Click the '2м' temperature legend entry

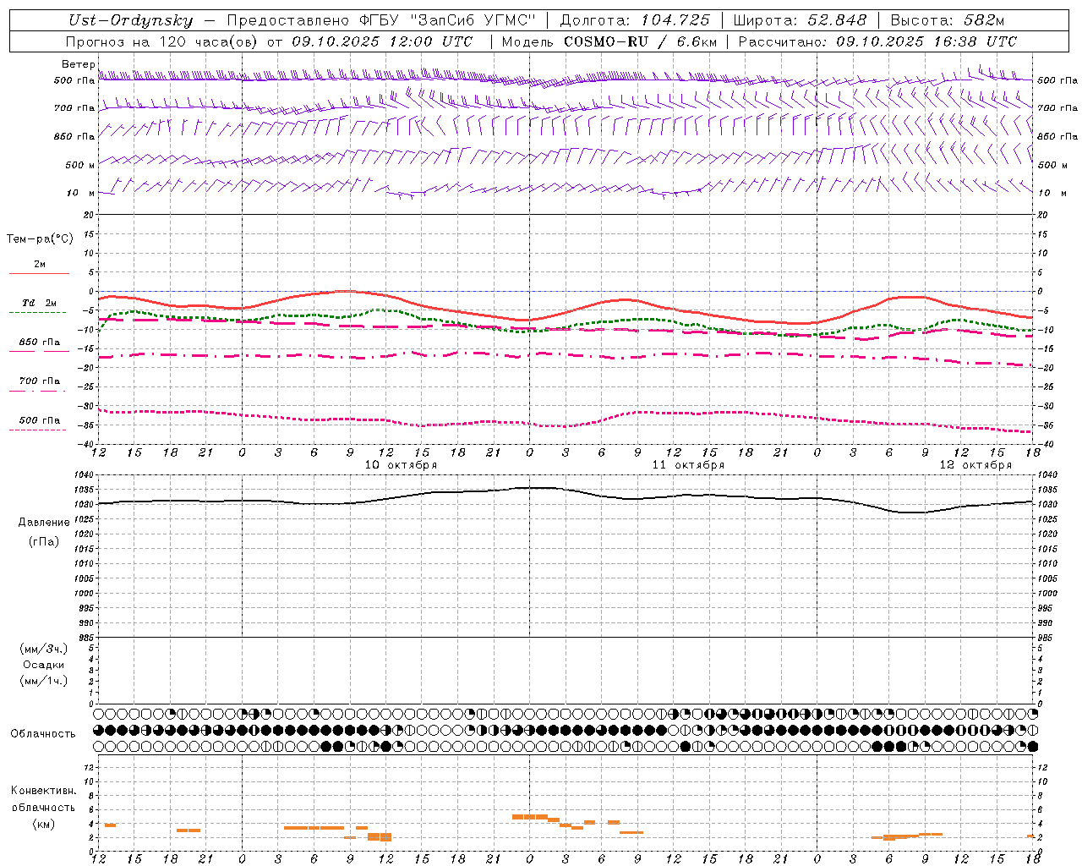(40, 264)
